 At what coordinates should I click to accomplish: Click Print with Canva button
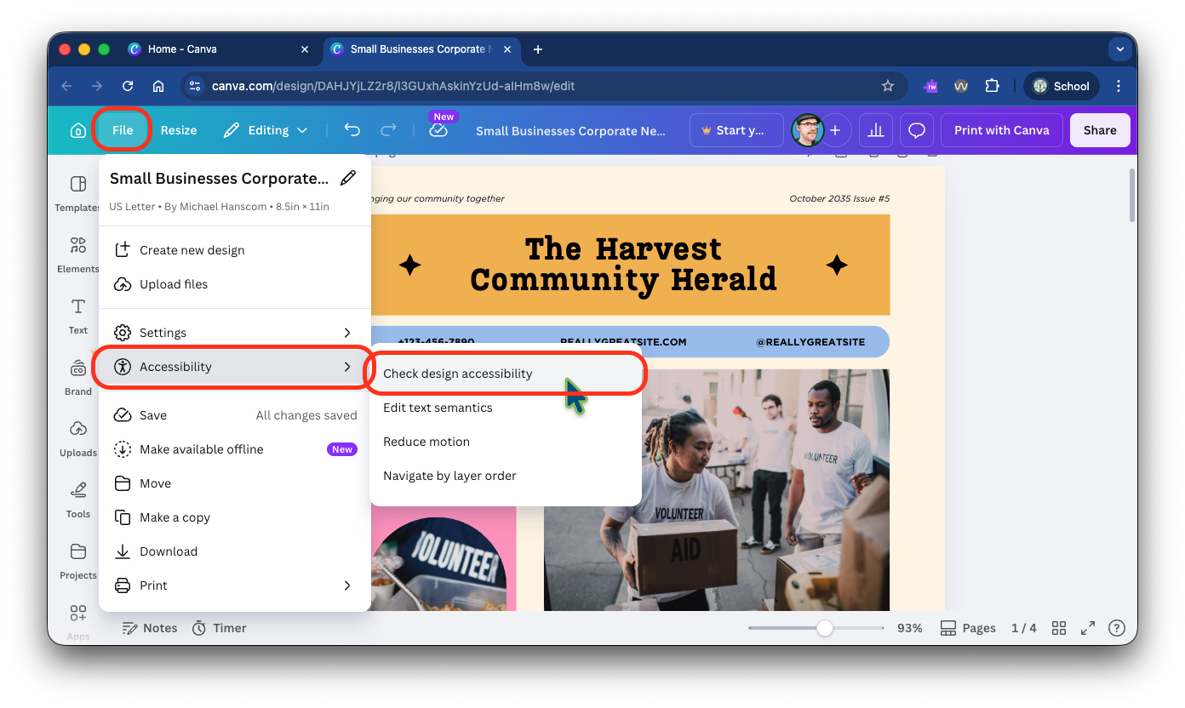coord(1002,130)
